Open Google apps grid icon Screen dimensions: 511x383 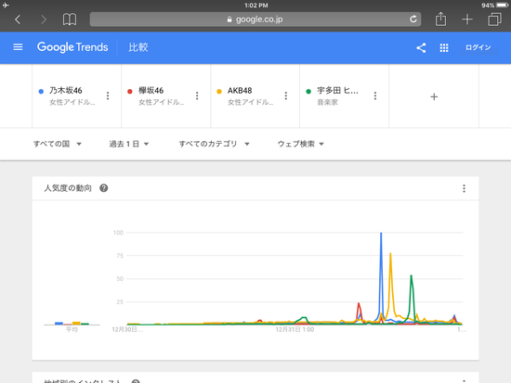point(444,47)
